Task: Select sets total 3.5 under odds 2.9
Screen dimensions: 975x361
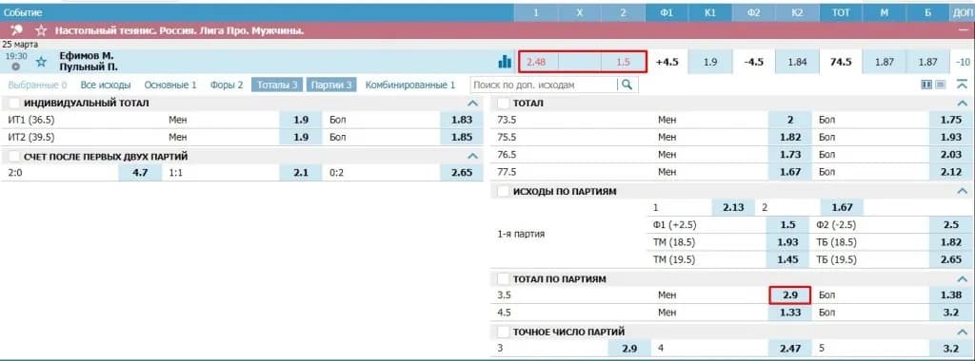Action: coord(789,295)
